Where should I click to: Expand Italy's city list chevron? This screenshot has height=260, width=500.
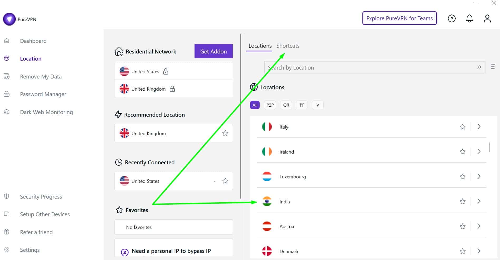pos(479,126)
